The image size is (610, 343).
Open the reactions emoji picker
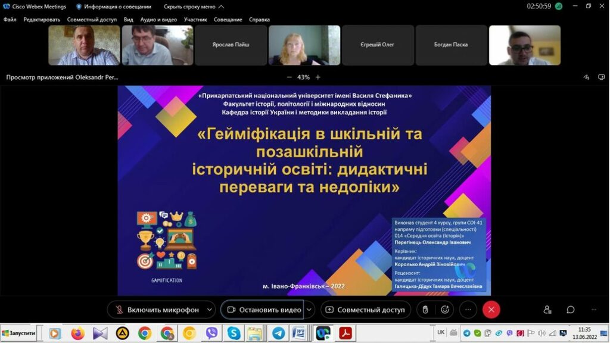coord(445,310)
